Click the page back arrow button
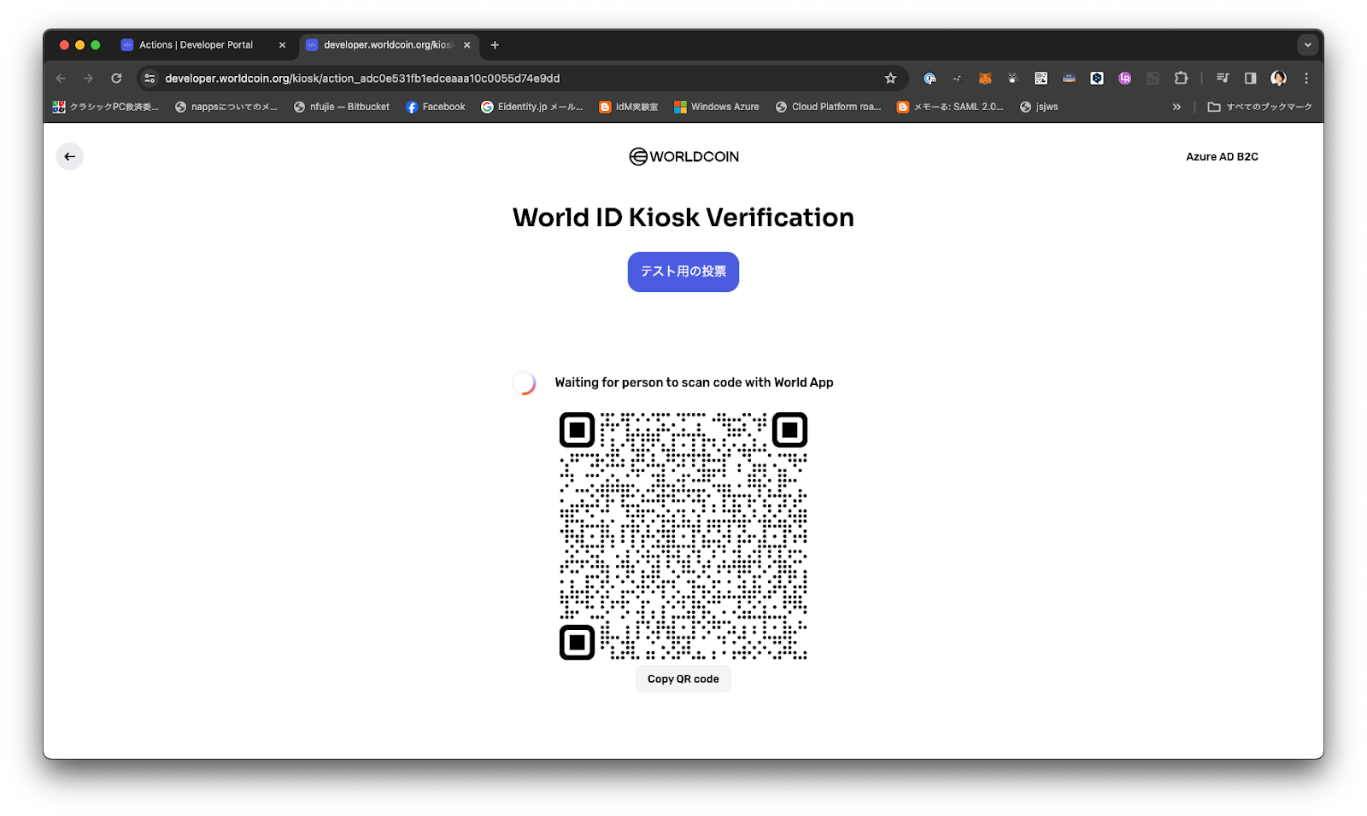Screen dimensions: 1367x816 (70, 157)
